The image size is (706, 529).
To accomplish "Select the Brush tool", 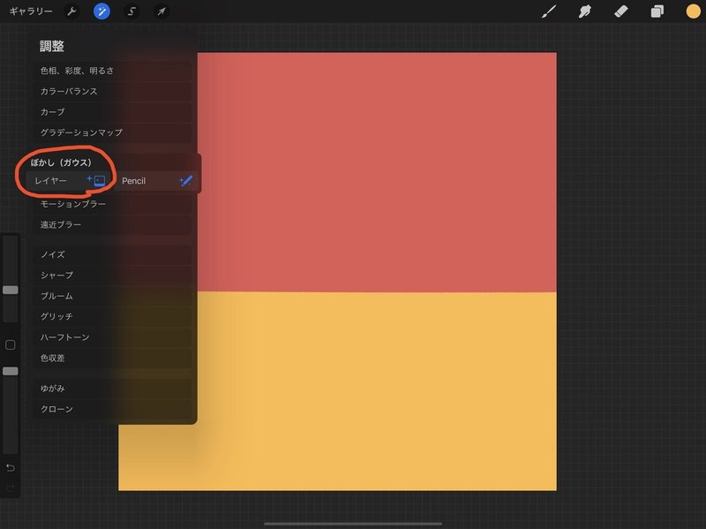I will coord(547,12).
